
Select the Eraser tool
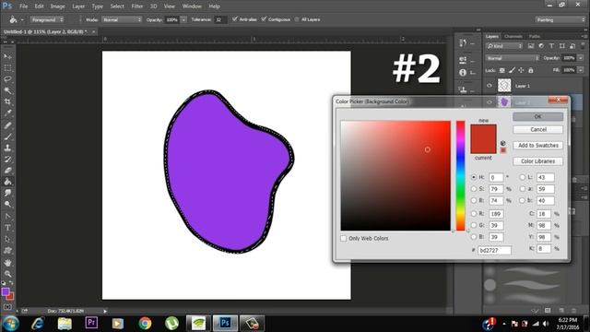coord(7,171)
